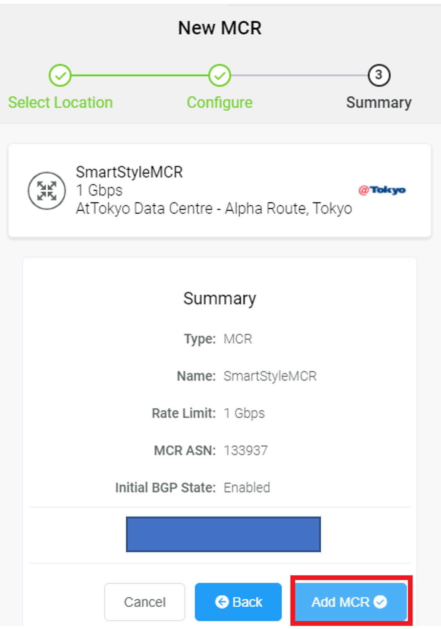Click the SmartStyleMCR card title
This screenshot has height=629, width=441.
click(x=129, y=172)
